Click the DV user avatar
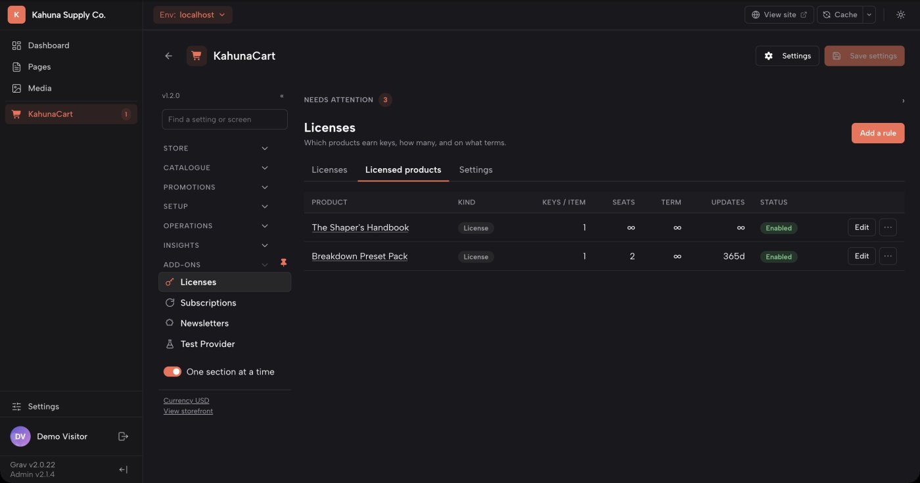This screenshot has width=920, height=483. (x=20, y=436)
